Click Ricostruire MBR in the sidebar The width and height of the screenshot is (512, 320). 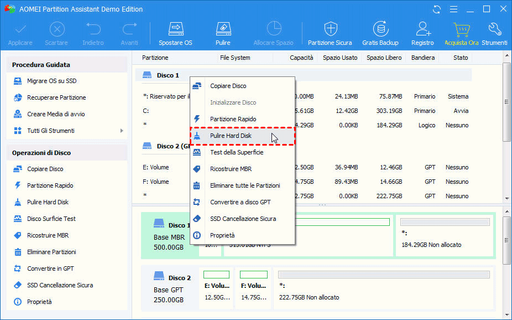48,235
